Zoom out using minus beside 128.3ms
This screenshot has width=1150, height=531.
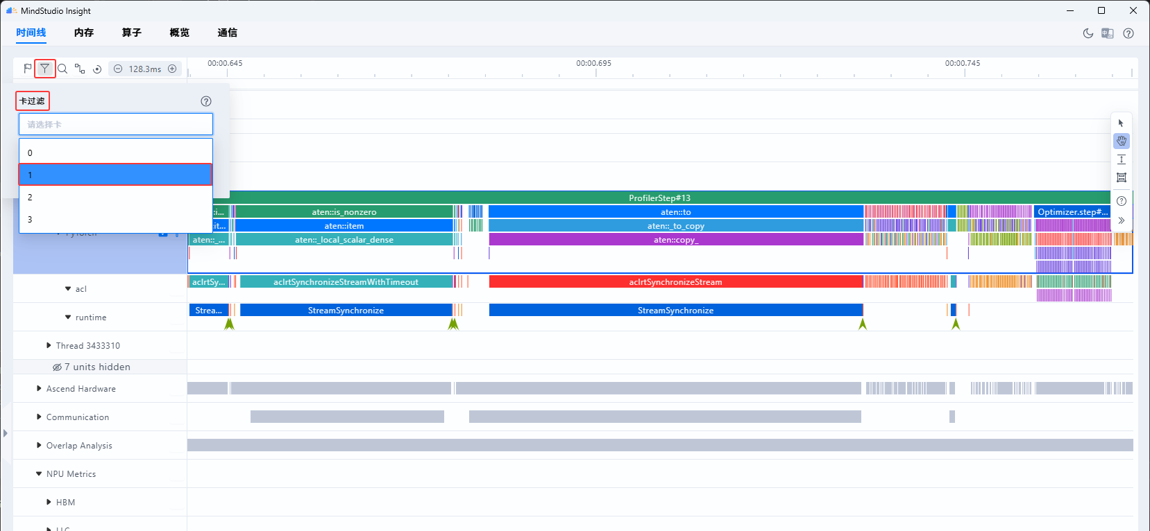(x=118, y=69)
